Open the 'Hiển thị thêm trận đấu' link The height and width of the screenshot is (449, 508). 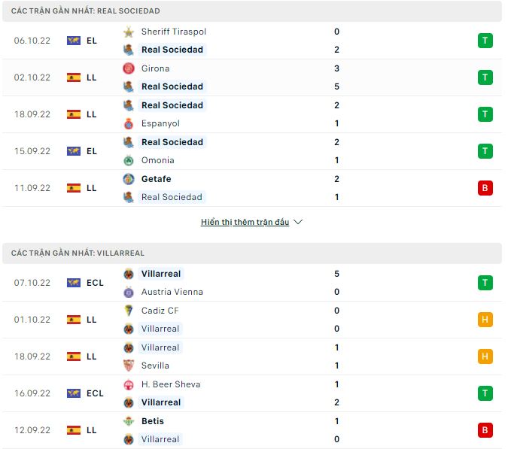point(245,222)
